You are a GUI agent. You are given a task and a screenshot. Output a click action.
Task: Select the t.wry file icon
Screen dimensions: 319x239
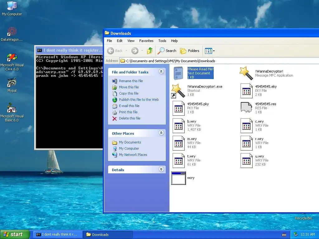(x=179, y=161)
